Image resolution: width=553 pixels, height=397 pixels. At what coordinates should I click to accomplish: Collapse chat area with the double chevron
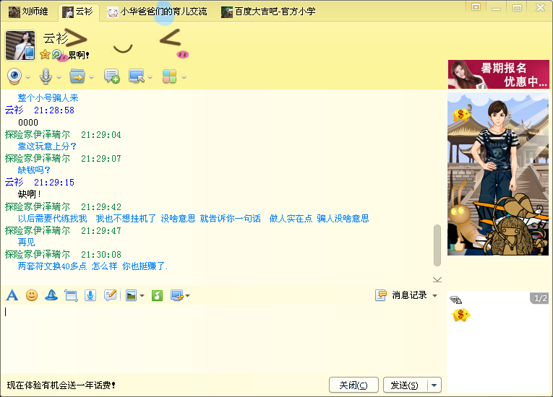437,279
